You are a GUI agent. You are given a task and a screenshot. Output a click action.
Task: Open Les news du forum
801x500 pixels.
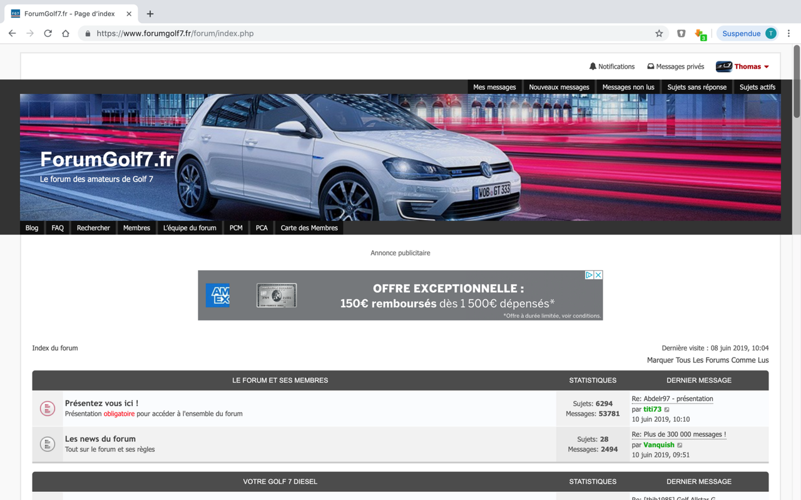100,439
